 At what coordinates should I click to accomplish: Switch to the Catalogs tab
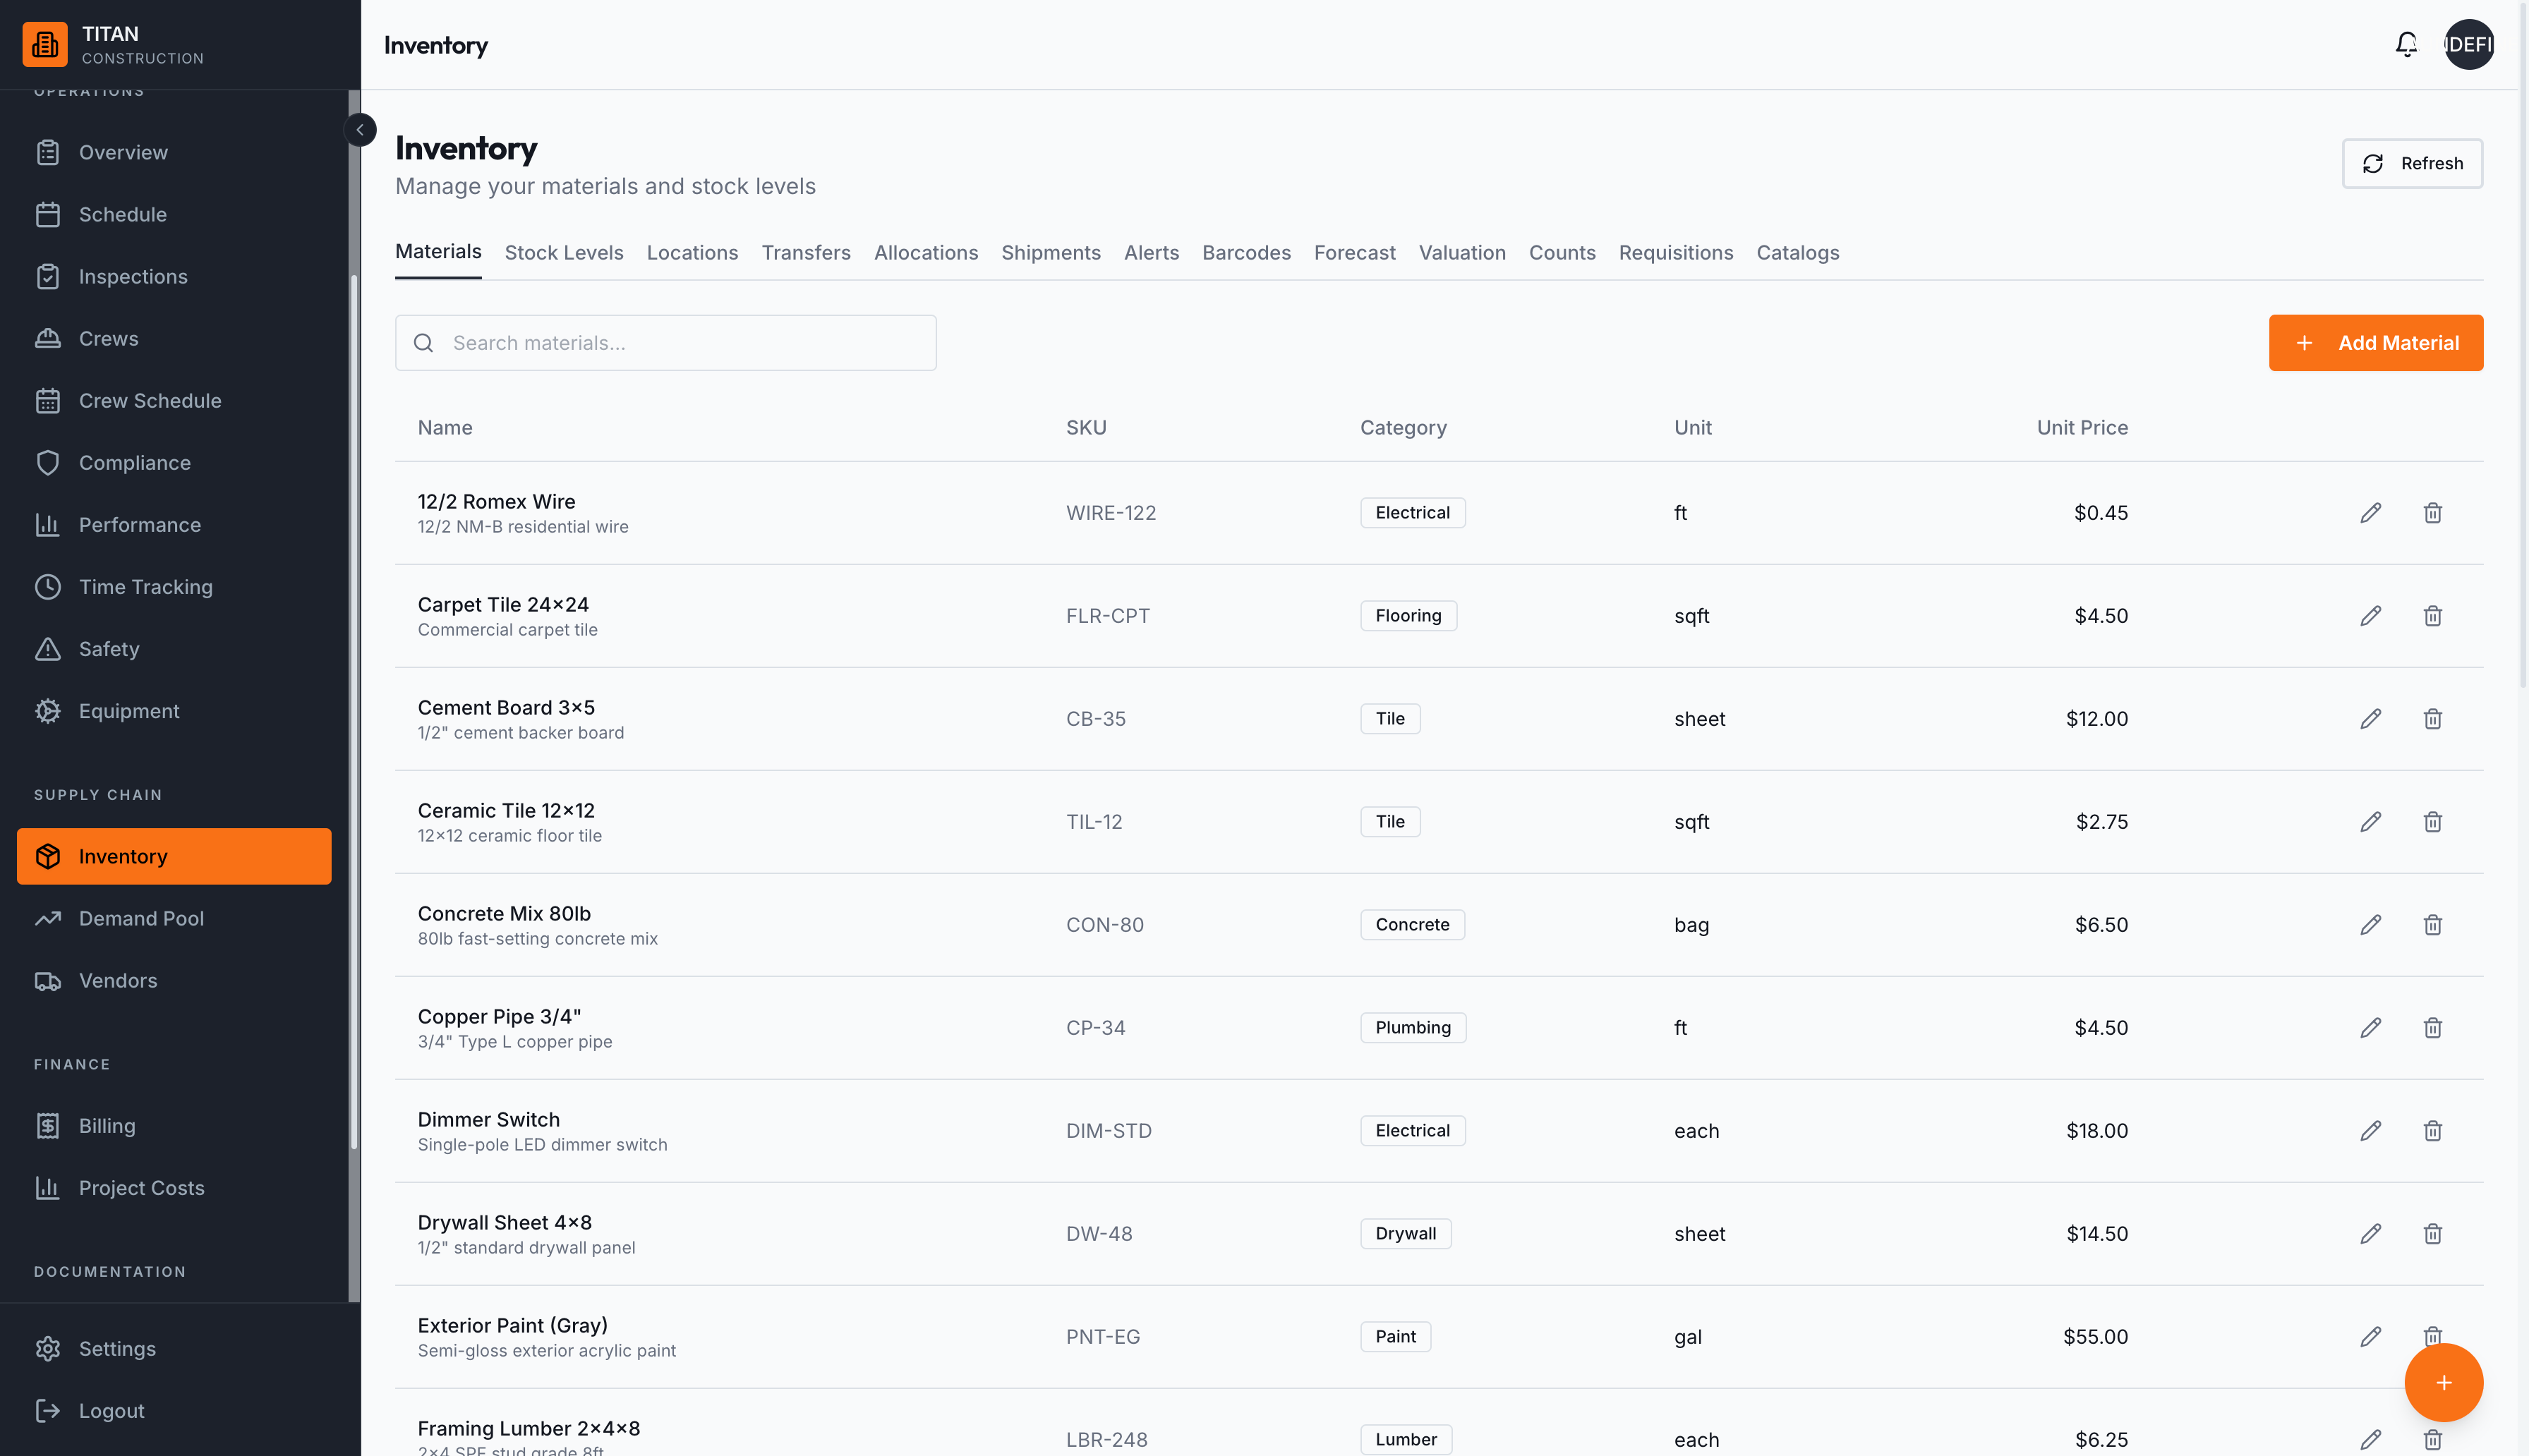[1798, 252]
